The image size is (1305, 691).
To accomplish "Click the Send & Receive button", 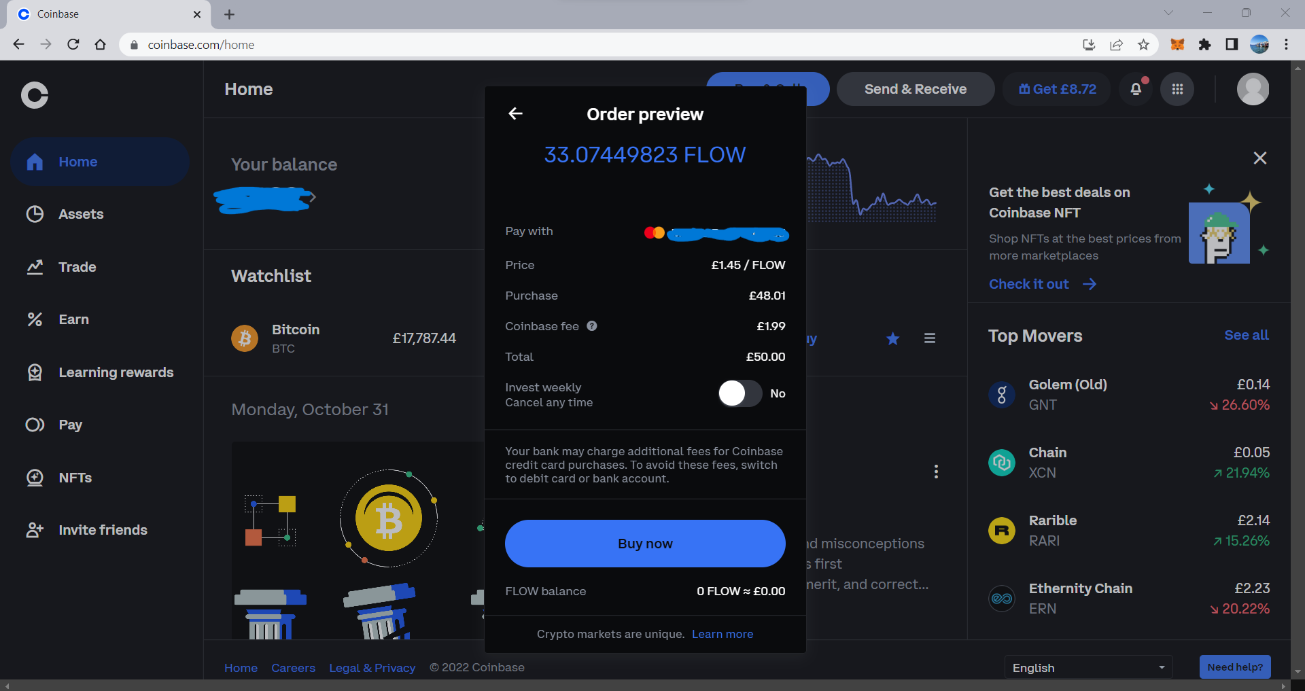I will click(916, 89).
